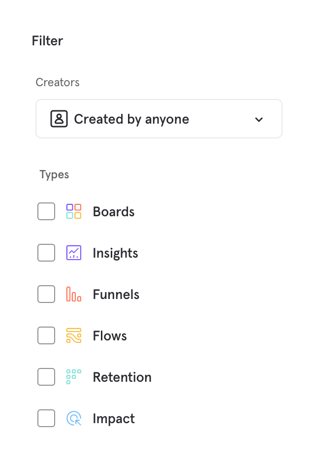This screenshot has height=466, width=318.
Task: Tick the Insights type checkbox
Action: click(x=46, y=253)
